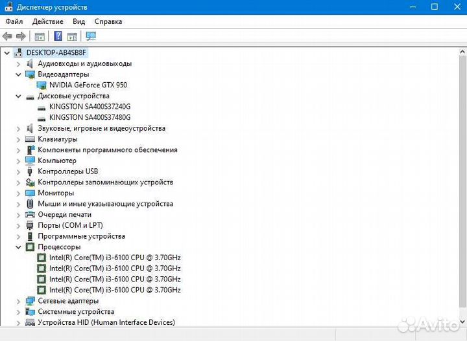Screen dimensions: 467x341
Task: Collapse the Процессоры category
Action: (x=19, y=247)
